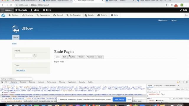Select the Devel node tab
The height and width of the screenshot is (106, 189).
(x=100, y=57)
